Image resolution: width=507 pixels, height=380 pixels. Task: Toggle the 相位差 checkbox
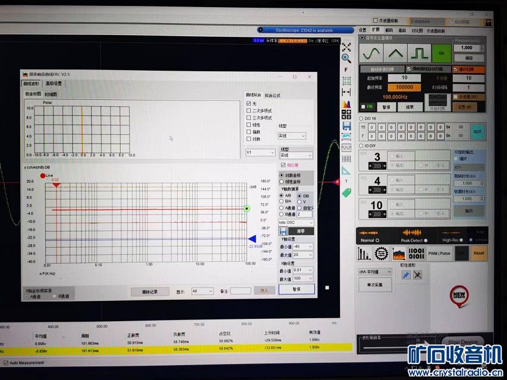pos(283,165)
